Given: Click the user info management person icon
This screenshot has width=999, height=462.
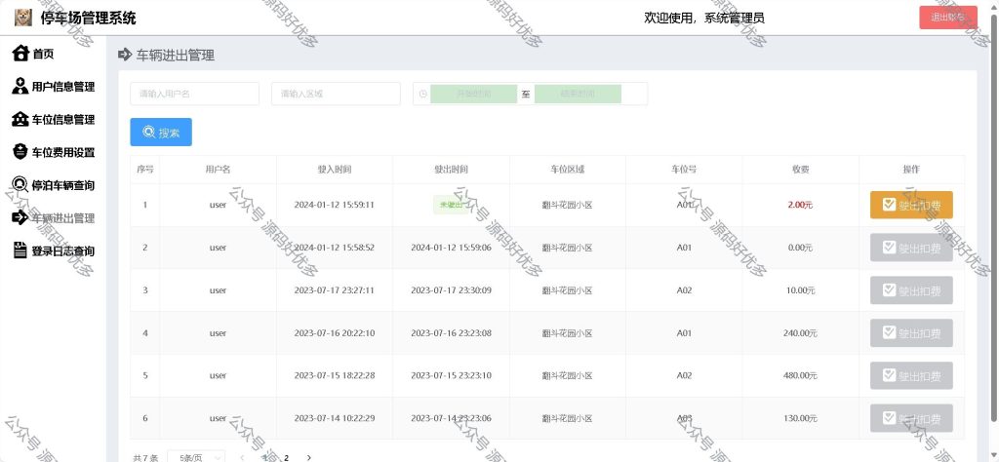Looking at the screenshot, I should [20, 87].
